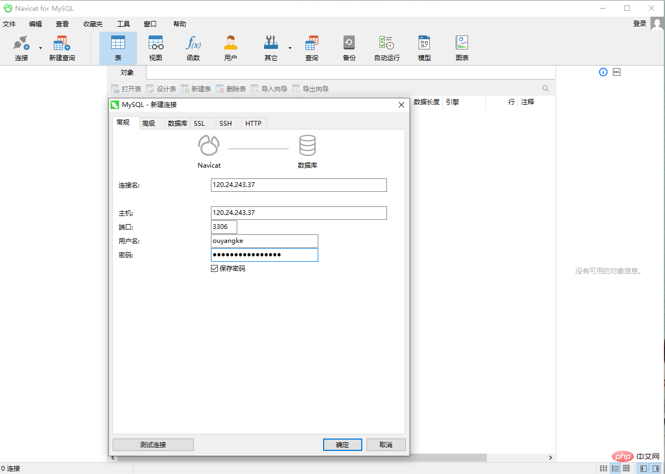Open the 编辑 menu
665x474 pixels.
pos(35,24)
